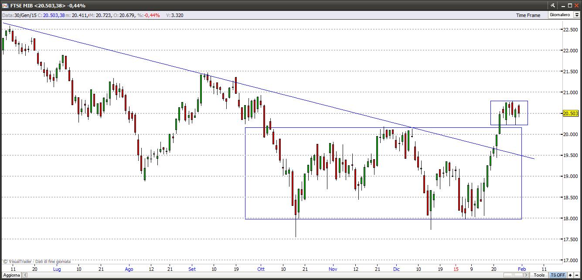This screenshot has width=582, height=280.
Task: Close the FTSE MIB chart window
Action: click(x=576, y=6)
